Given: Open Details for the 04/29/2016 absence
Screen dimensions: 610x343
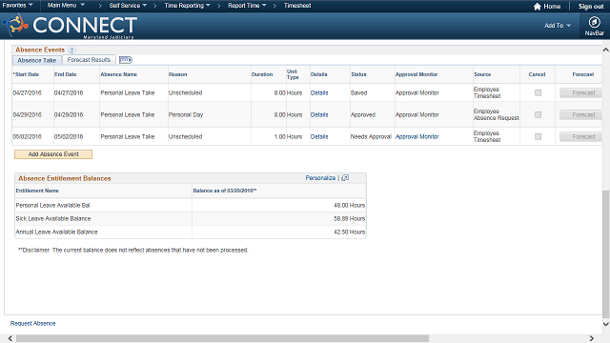Looking at the screenshot, I should click(319, 114).
